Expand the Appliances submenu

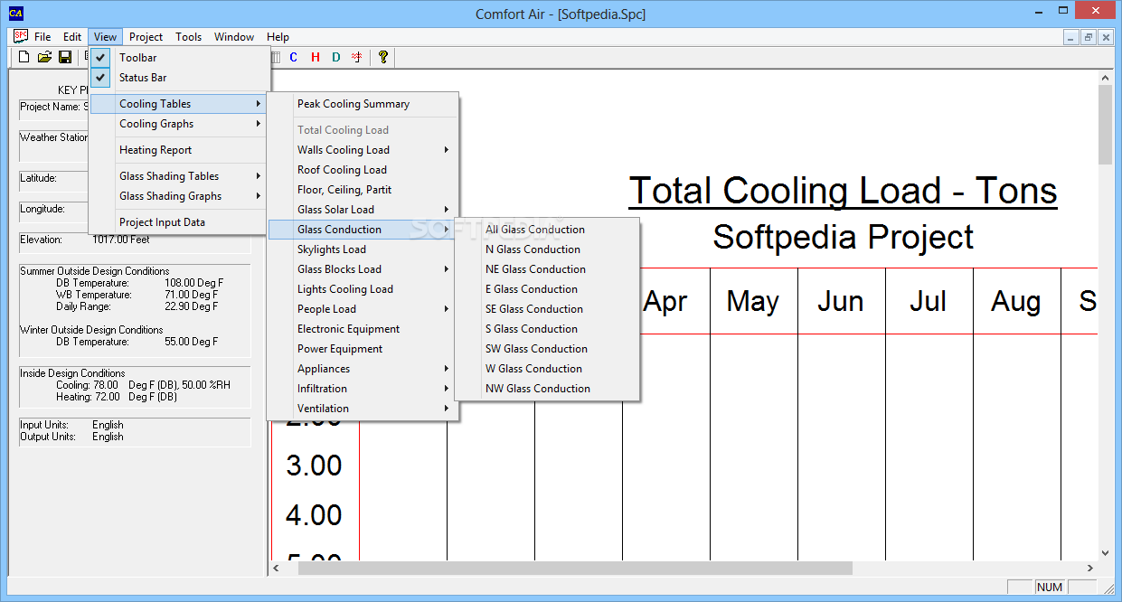(363, 369)
